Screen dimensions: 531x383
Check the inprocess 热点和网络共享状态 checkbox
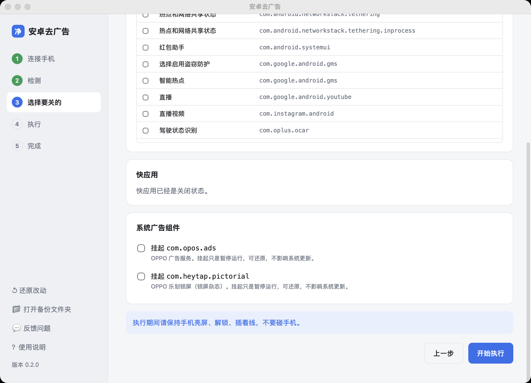[146, 31]
